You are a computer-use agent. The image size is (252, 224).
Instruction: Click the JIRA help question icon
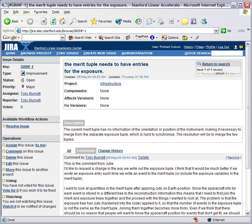pyautogui.click(x=241, y=47)
